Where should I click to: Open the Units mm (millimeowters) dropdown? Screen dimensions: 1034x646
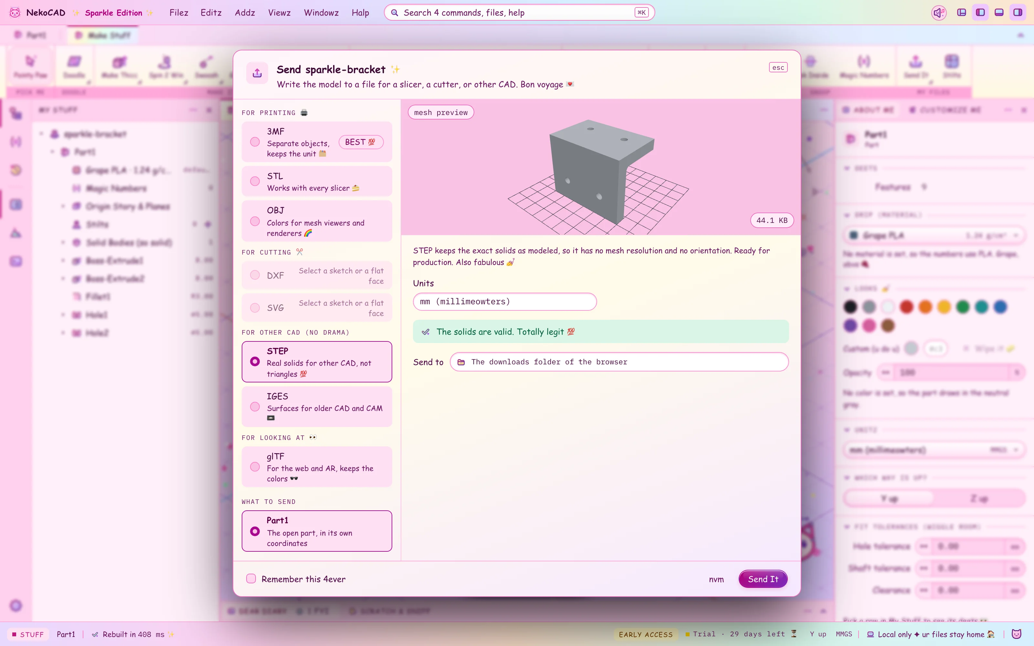(505, 302)
